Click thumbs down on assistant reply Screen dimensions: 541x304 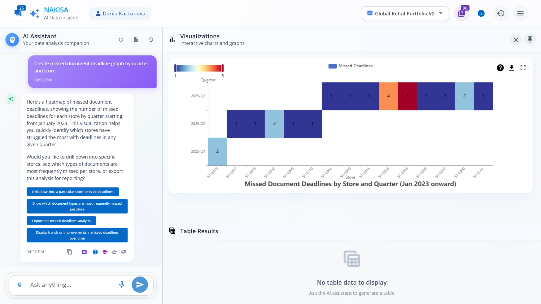coord(124,252)
